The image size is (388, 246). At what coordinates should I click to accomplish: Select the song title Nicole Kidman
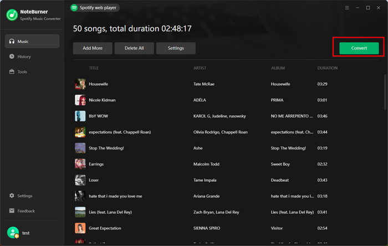(x=102, y=100)
